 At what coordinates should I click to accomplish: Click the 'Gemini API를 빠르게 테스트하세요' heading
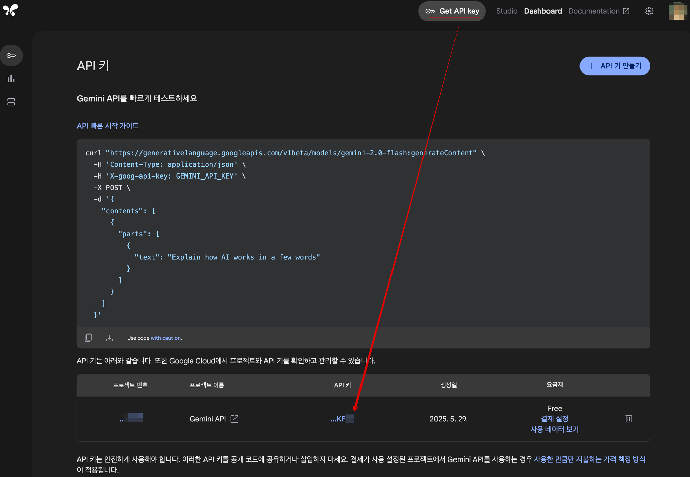137,98
